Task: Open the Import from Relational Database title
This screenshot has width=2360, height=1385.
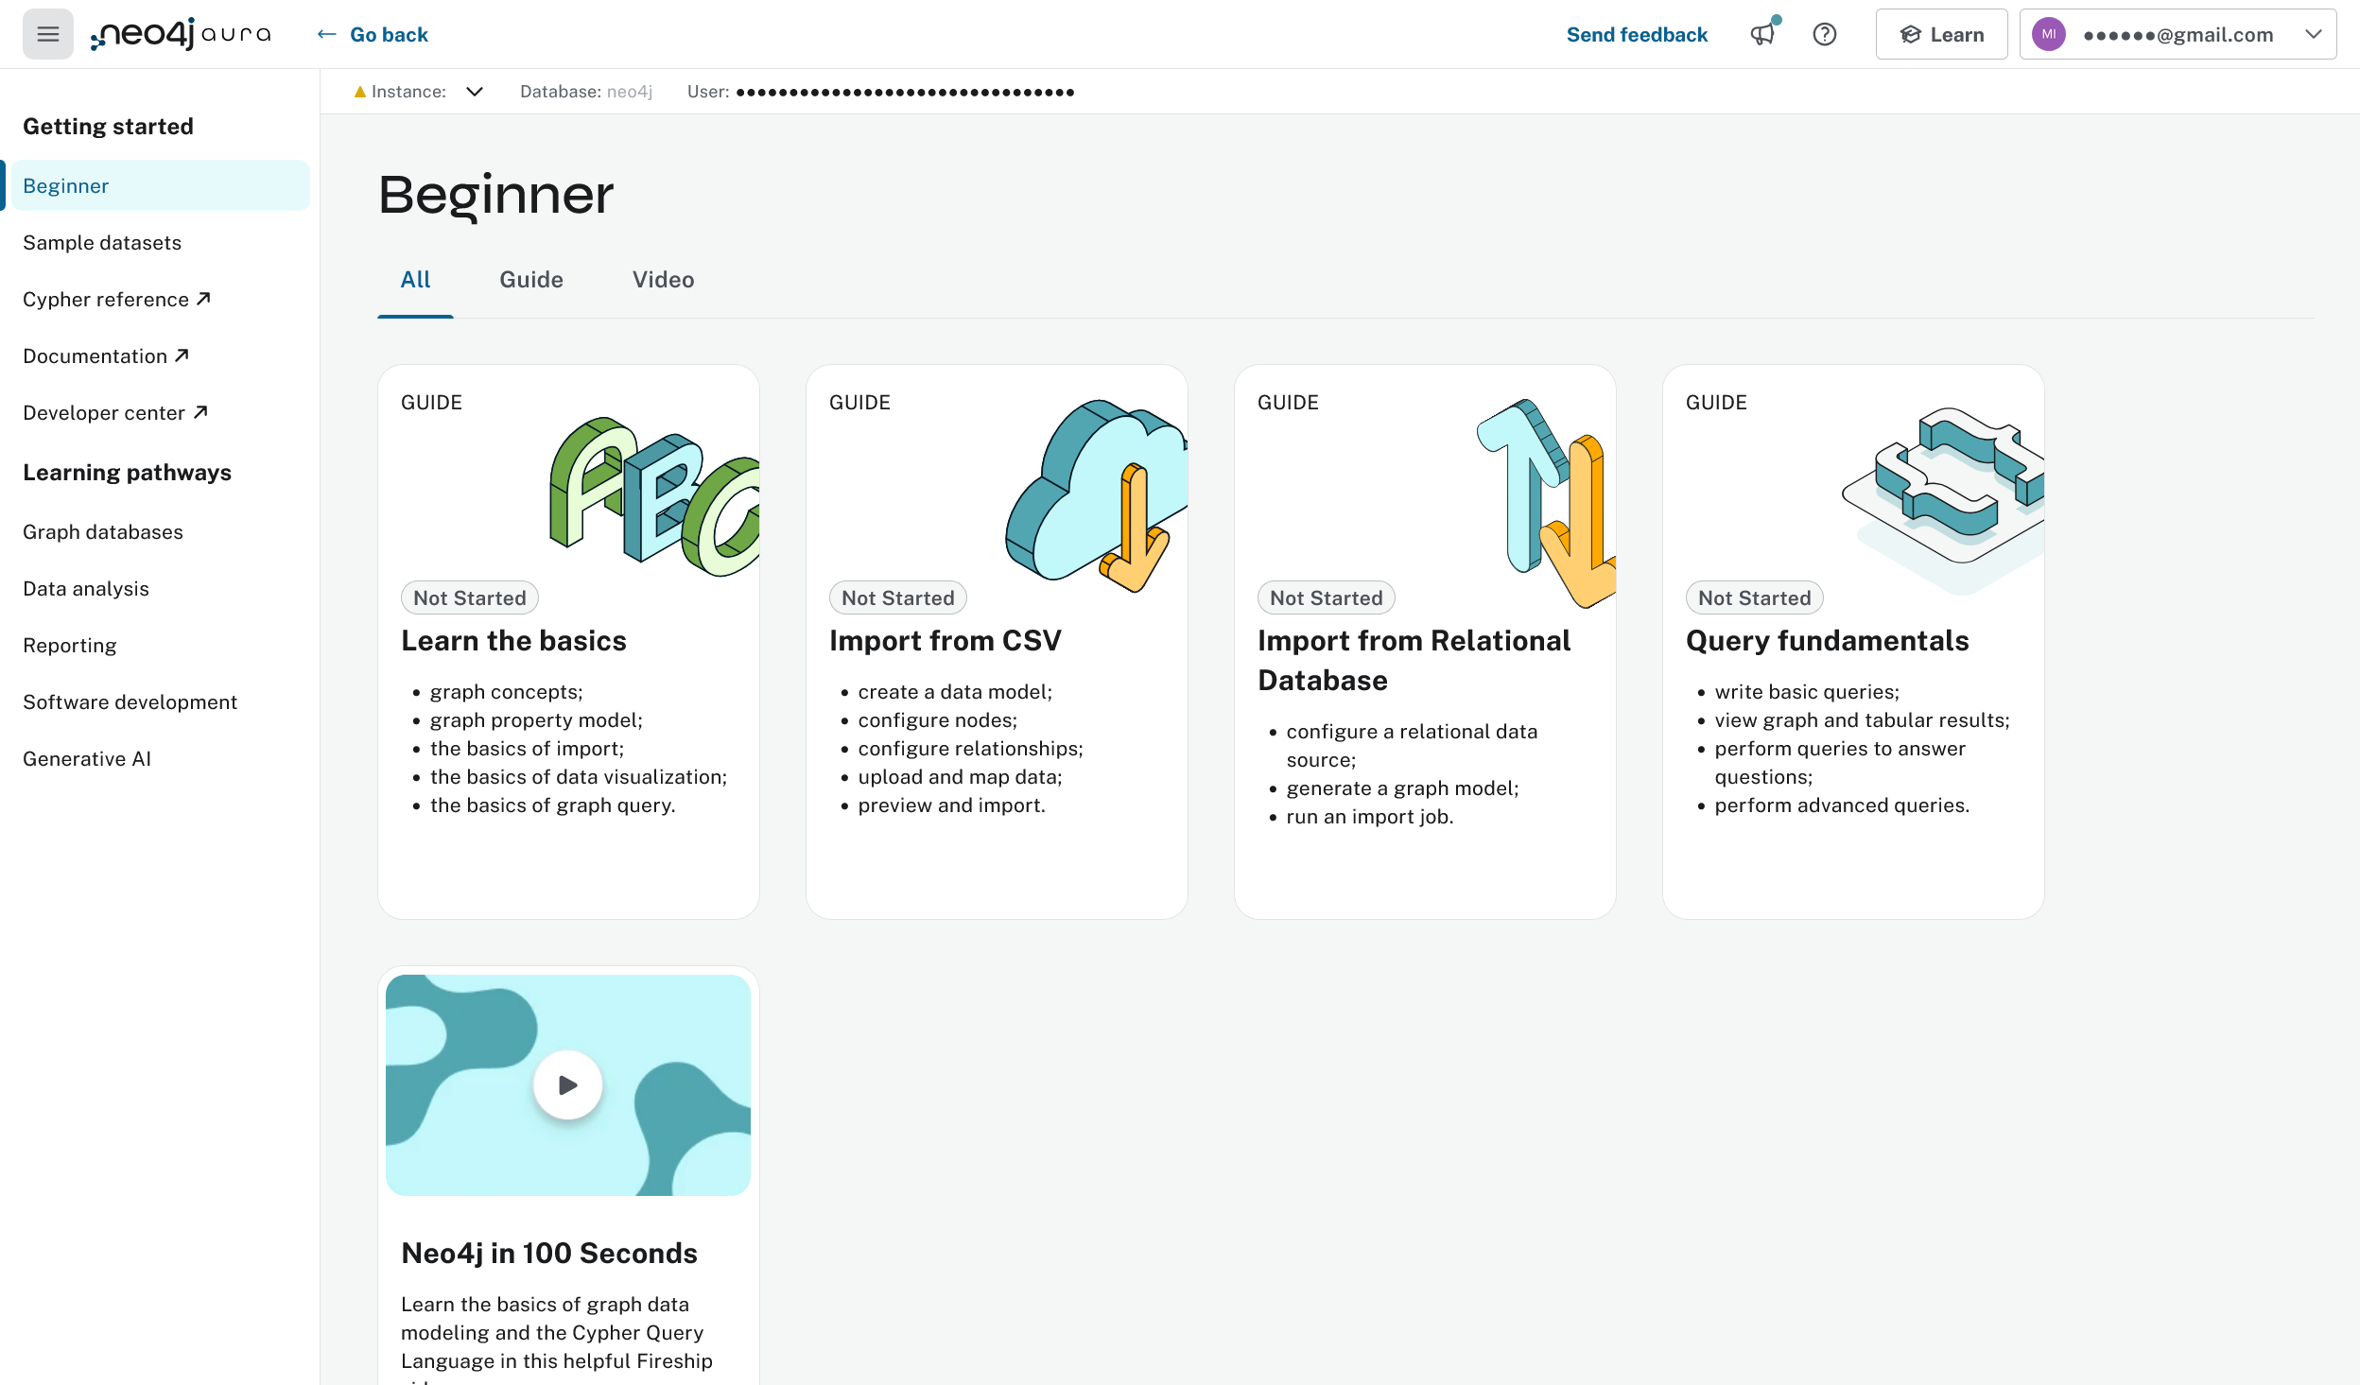Action: click(x=1414, y=661)
